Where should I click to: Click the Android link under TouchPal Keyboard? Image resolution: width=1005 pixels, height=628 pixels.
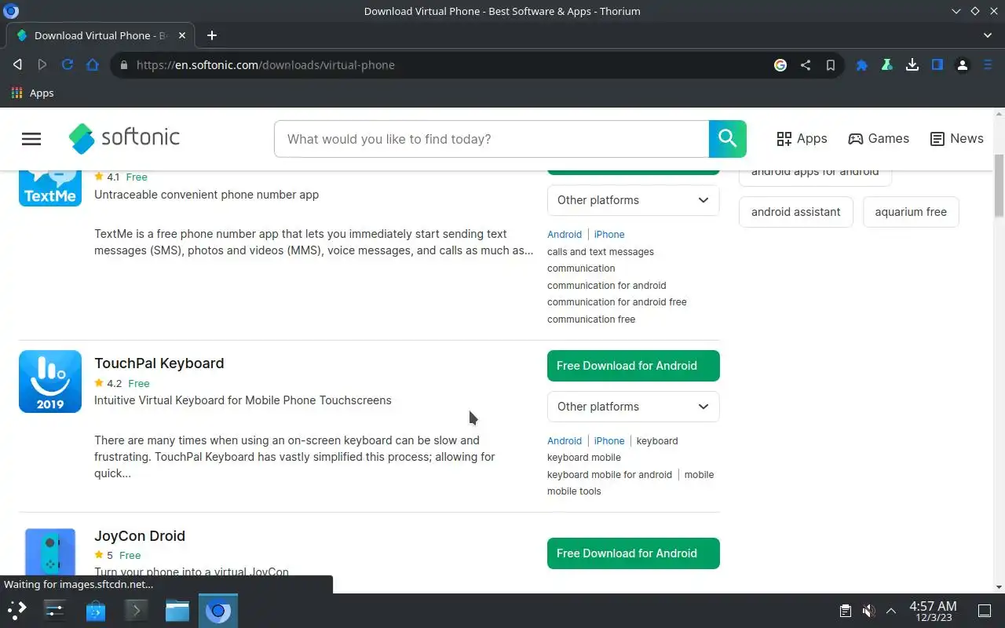point(565,441)
